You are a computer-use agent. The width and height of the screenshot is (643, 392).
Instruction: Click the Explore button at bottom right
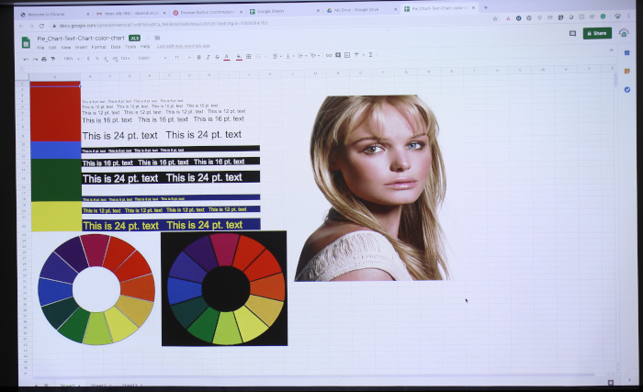[611, 382]
